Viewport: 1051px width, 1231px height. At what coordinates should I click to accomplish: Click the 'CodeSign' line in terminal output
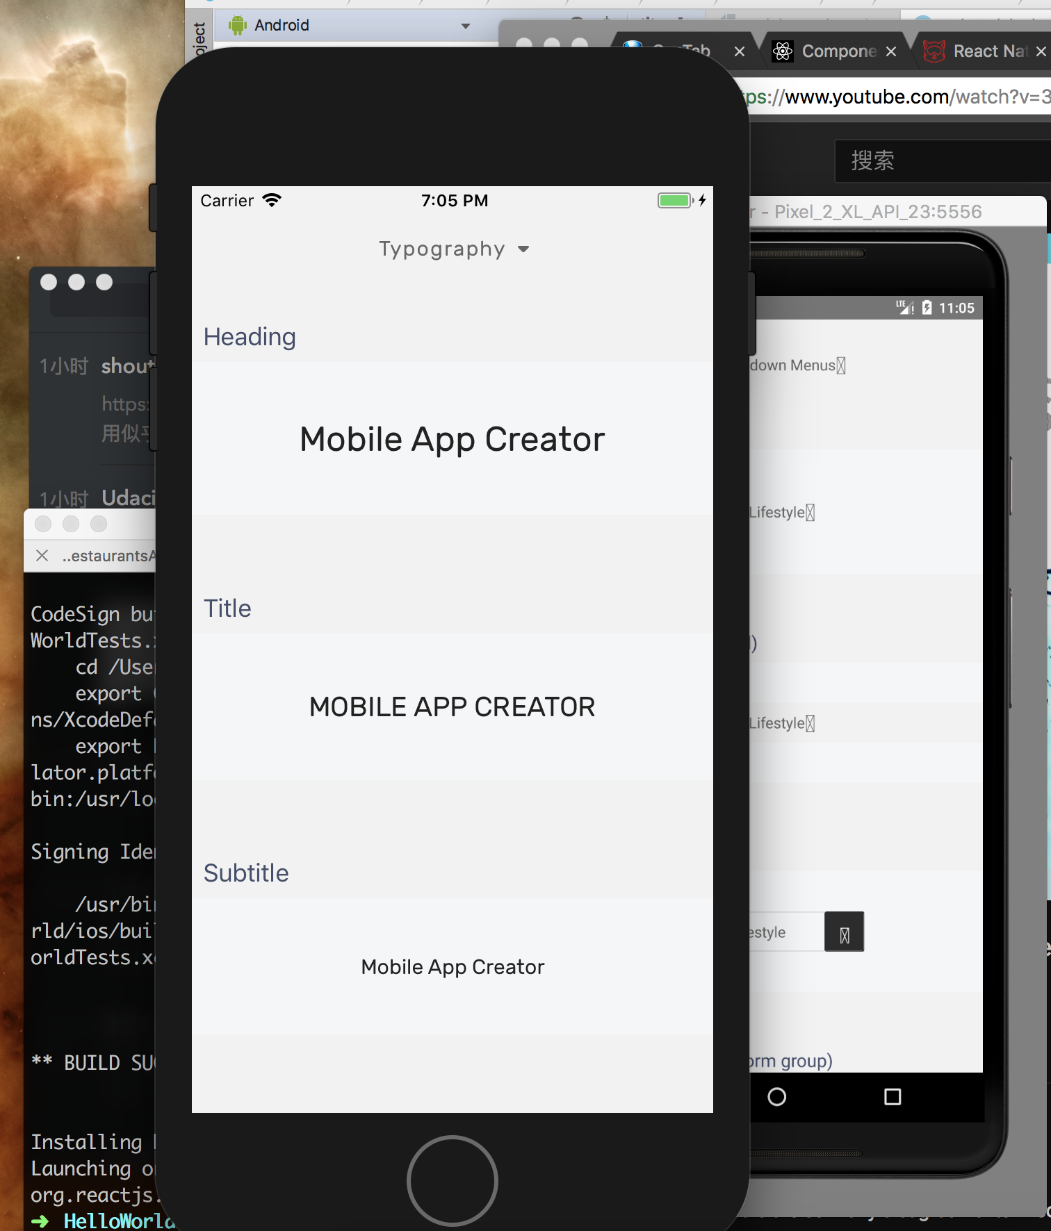[x=92, y=614]
